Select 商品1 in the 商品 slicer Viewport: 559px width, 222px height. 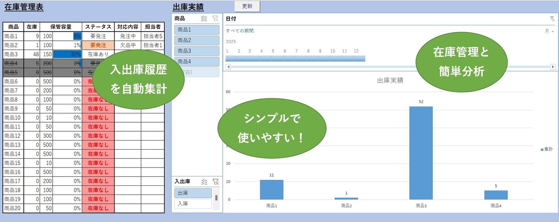coord(197,30)
